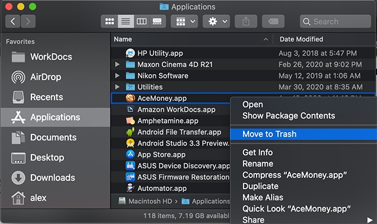Select the App Store.app icon

(130, 154)
